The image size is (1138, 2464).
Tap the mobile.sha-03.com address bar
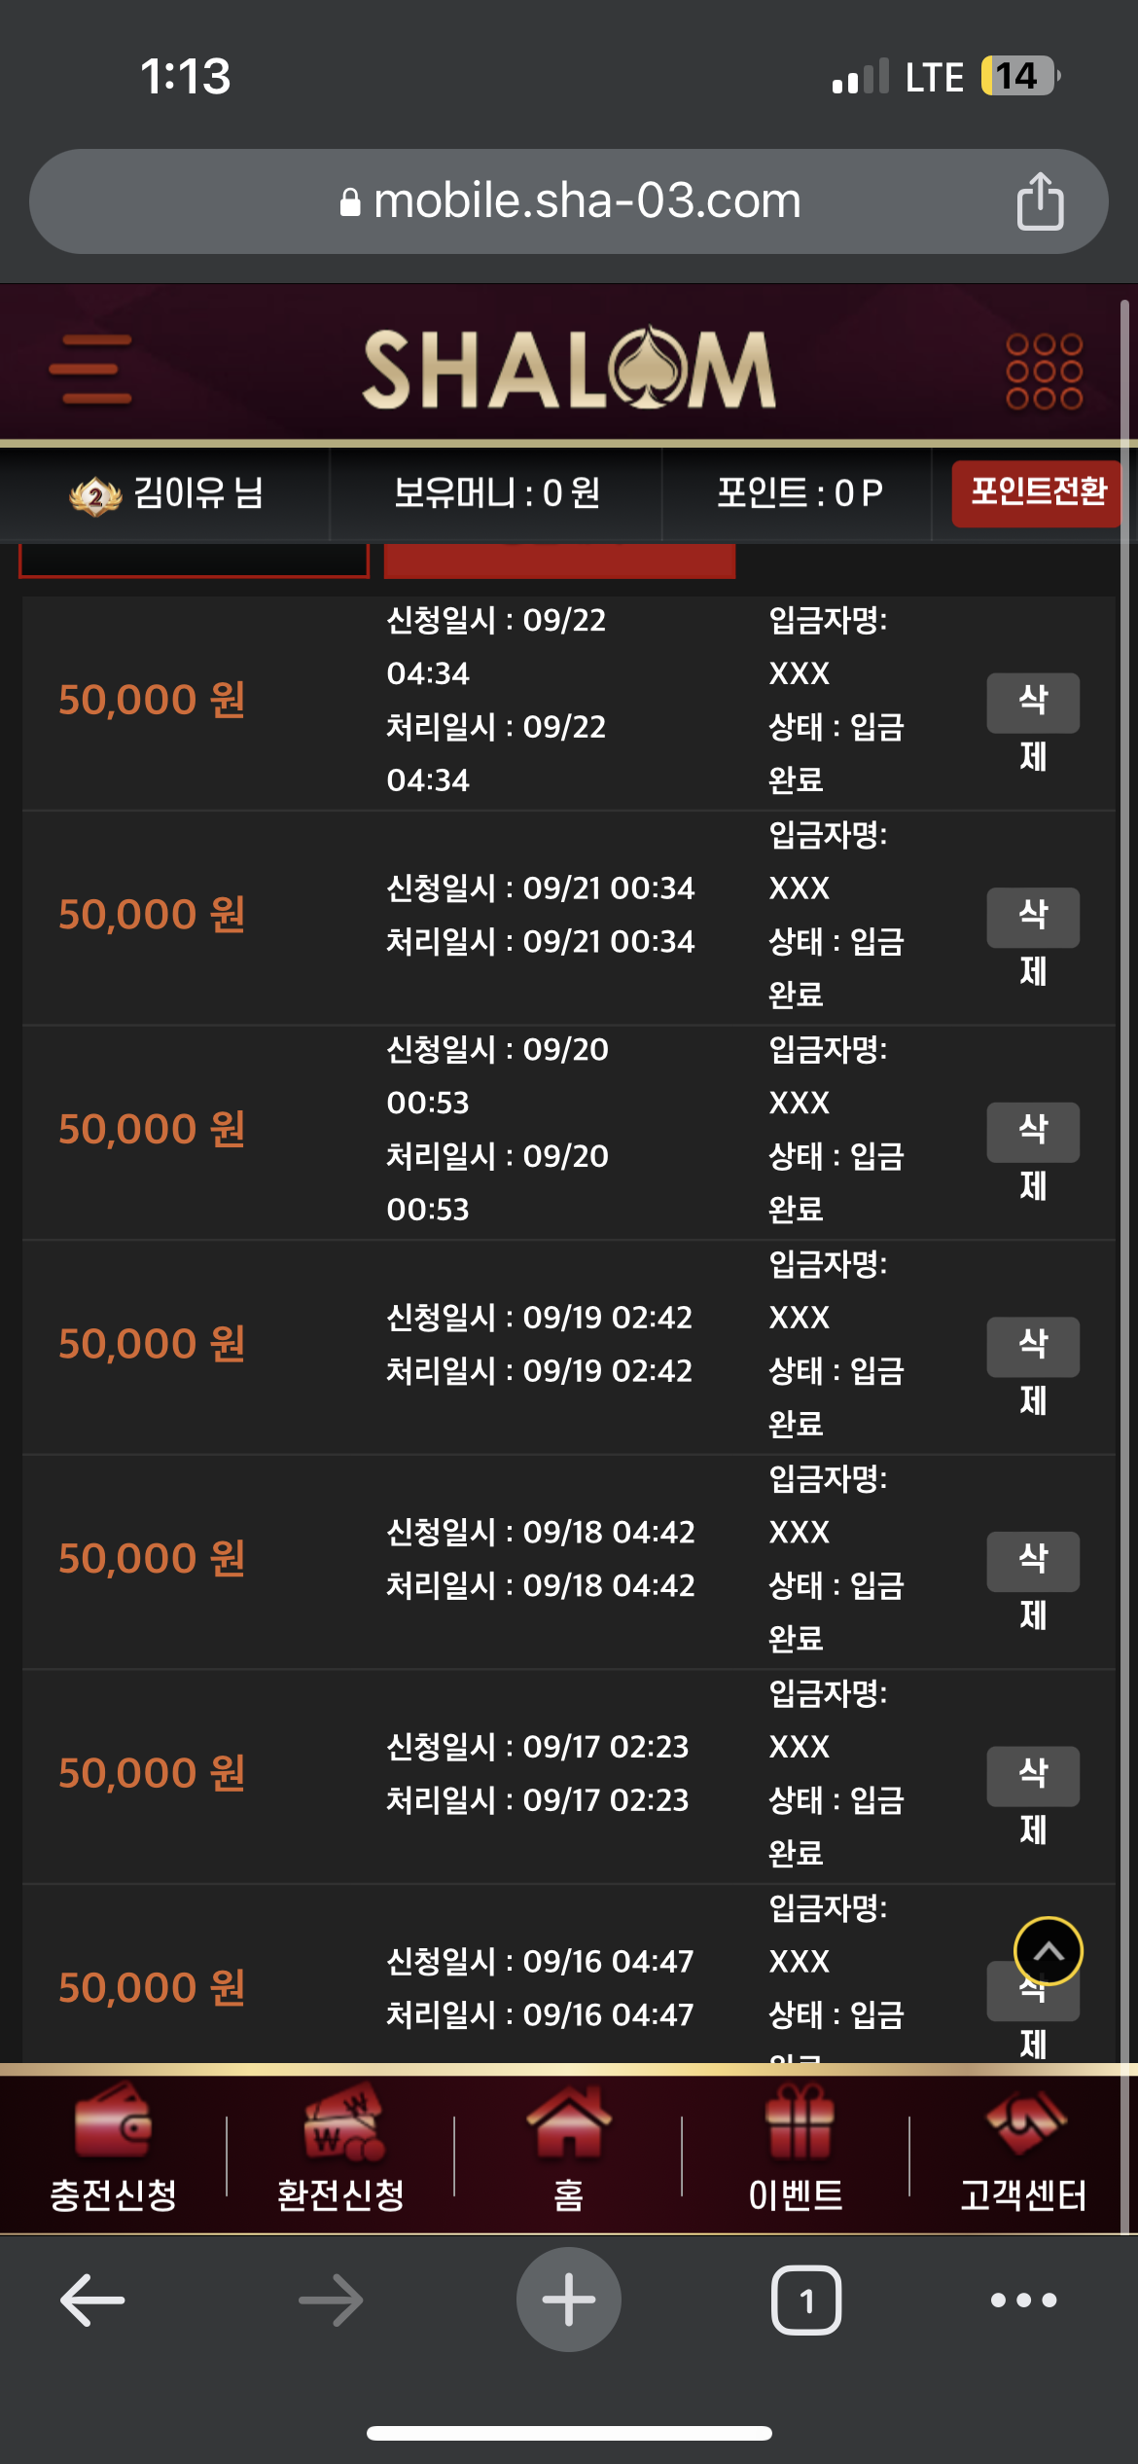click(569, 201)
